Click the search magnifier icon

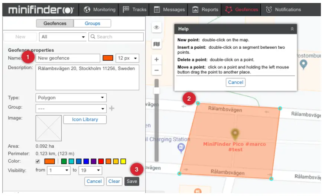point(93,36)
